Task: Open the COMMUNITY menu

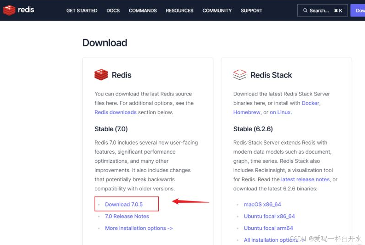Action: coord(217,11)
